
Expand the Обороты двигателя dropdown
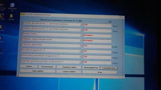[80, 46]
